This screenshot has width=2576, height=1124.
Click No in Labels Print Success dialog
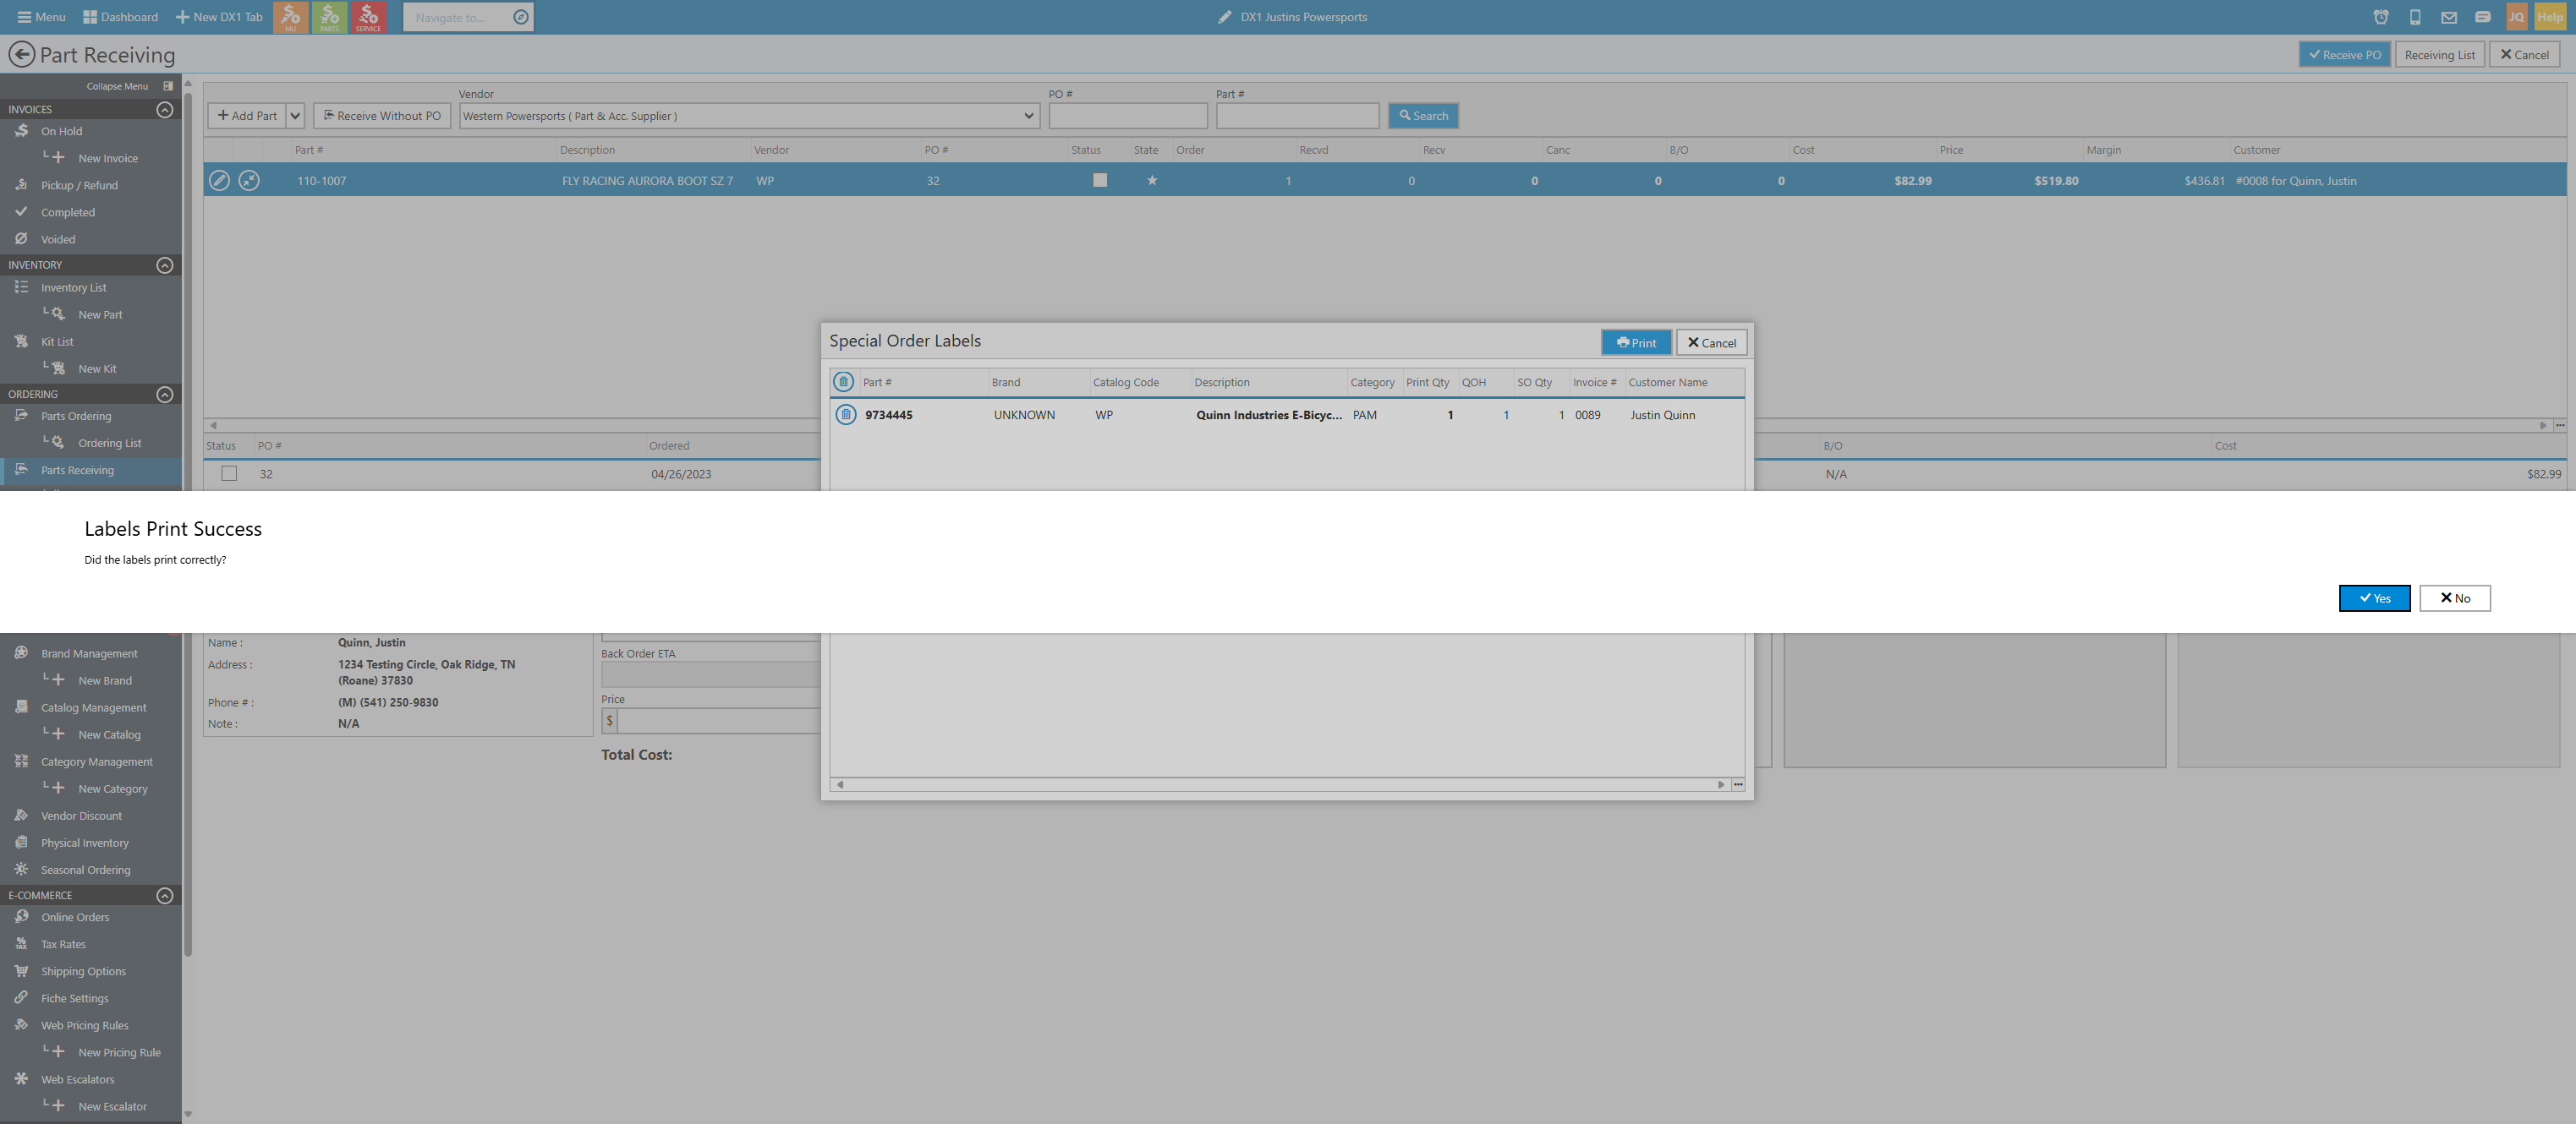2454,597
